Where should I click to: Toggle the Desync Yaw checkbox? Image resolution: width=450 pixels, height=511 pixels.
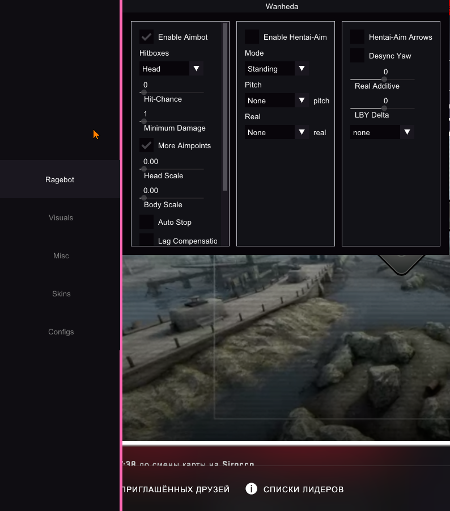pos(358,56)
